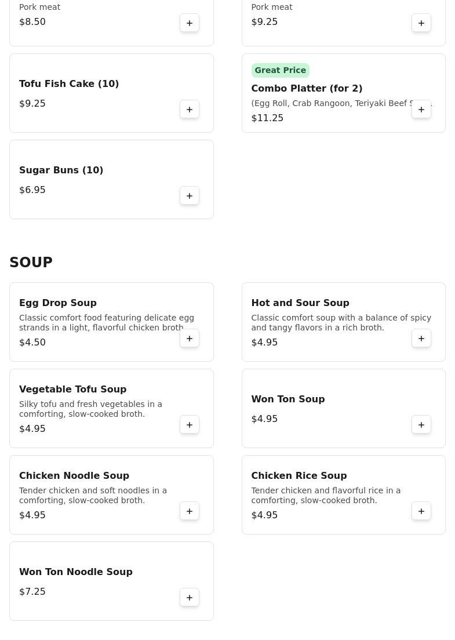Screen dimensions: 455x640
Task: Add Tofu Fish Cake (10) to cart
Action: point(190,110)
